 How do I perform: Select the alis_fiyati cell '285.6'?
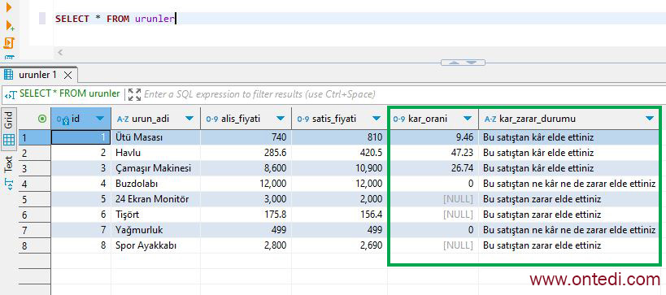[x=246, y=154]
